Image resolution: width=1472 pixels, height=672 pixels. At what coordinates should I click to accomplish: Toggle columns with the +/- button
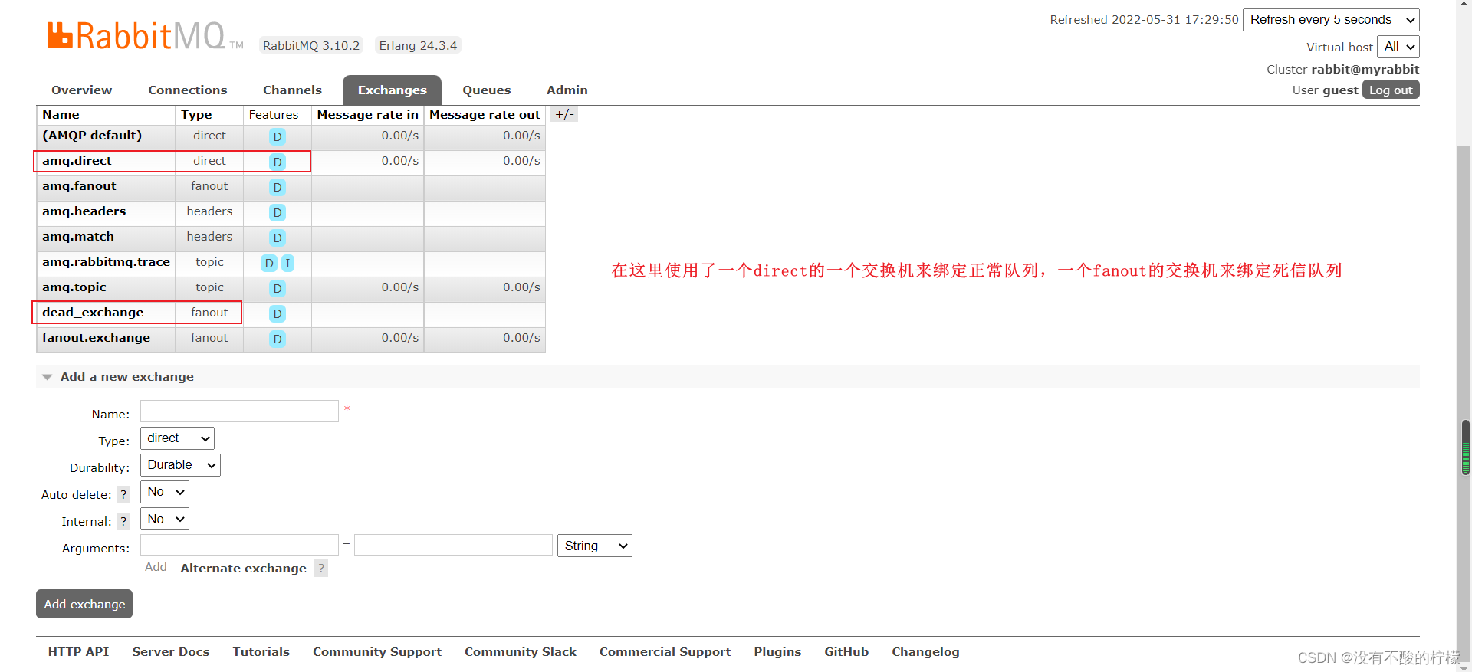pyautogui.click(x=564, y=114)
